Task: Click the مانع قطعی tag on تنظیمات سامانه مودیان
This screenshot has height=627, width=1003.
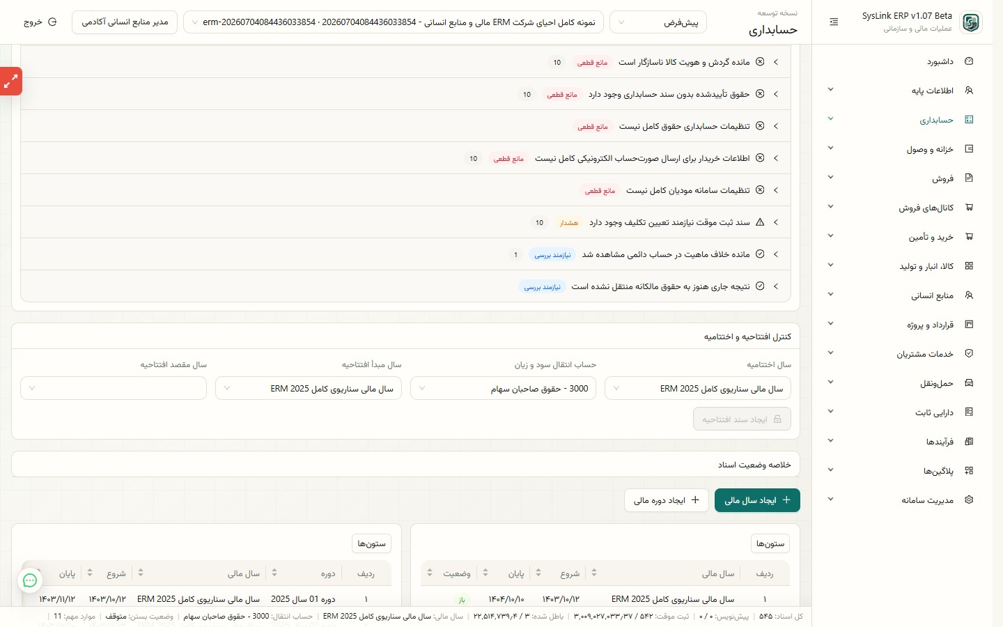Action: point(600,190)
